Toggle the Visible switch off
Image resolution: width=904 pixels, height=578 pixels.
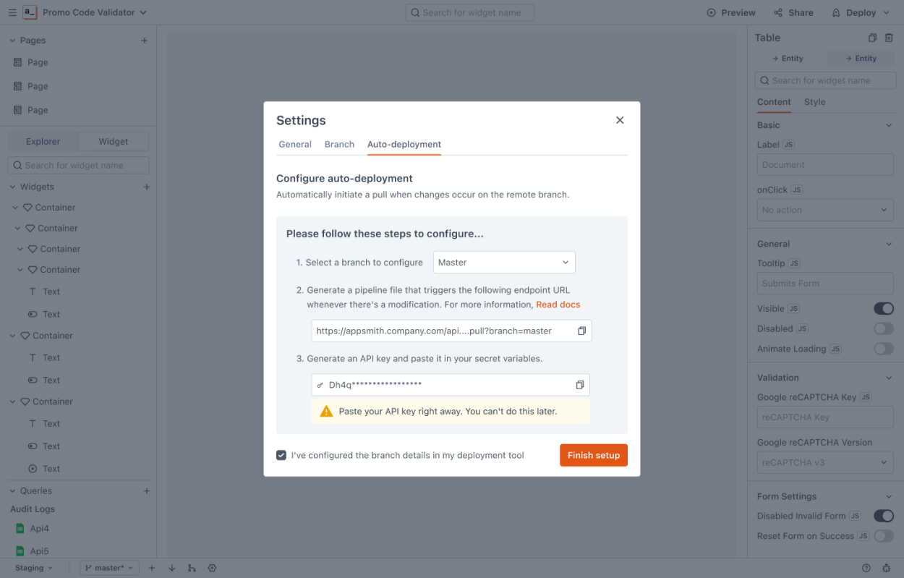pyautogui.click(x=884, y=308)
